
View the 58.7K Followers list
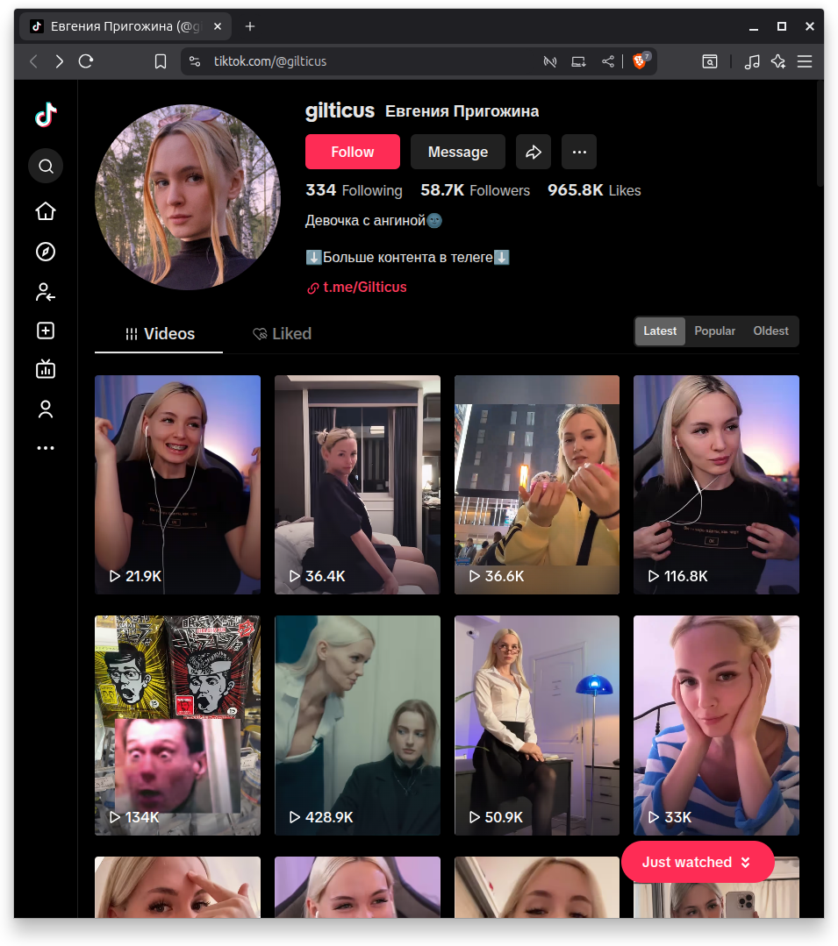coord(475,190)
